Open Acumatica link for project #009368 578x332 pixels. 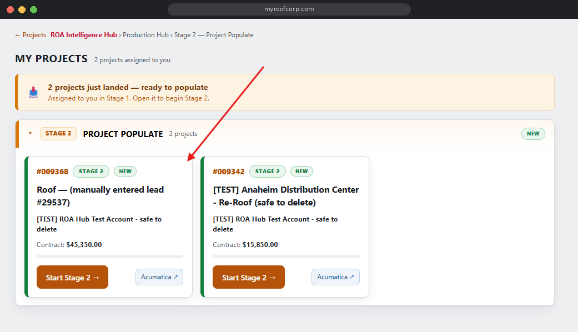click(x=159, y=277)
